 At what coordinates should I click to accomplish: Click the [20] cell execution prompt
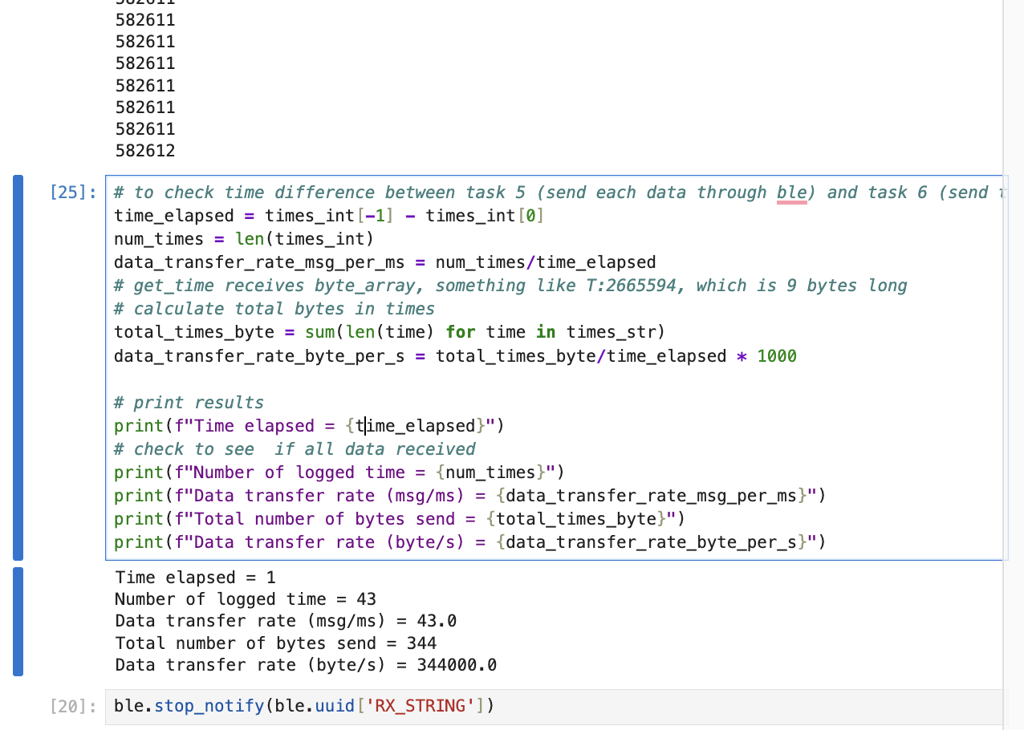point(73,707)
